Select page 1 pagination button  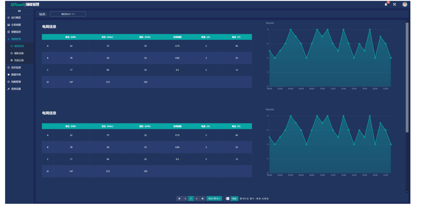191,198
